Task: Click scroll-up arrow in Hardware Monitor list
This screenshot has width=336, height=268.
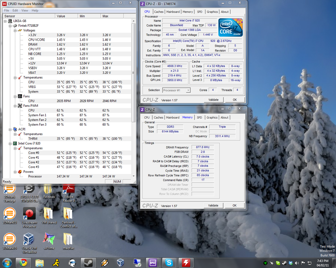Action: (134, 21)
